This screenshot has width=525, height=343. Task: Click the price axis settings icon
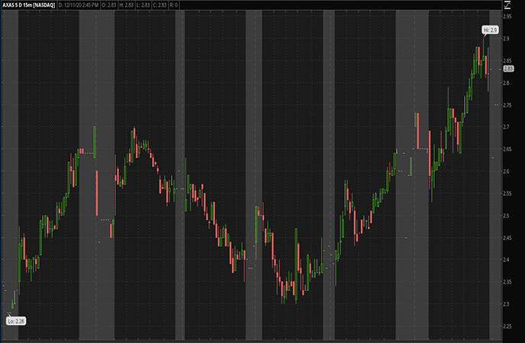(507, 5)
